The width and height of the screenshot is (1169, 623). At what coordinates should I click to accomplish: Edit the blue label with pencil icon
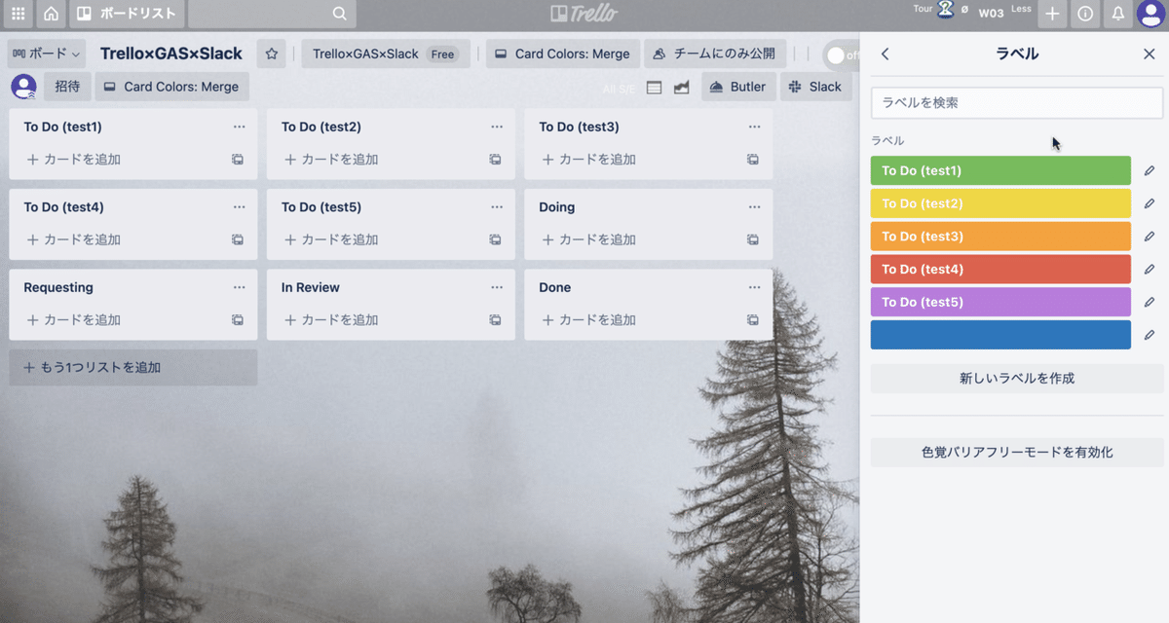(x=1150, y=335)
